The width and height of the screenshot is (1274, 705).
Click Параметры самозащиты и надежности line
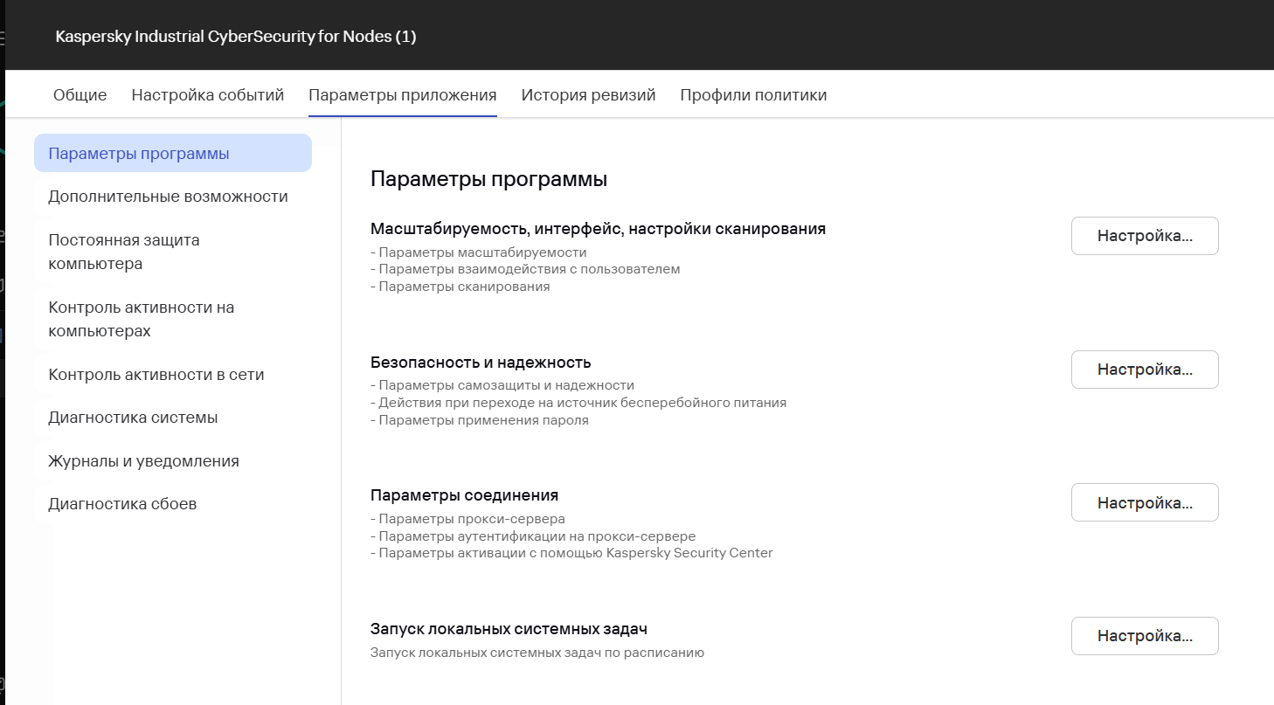click(502, 385)
